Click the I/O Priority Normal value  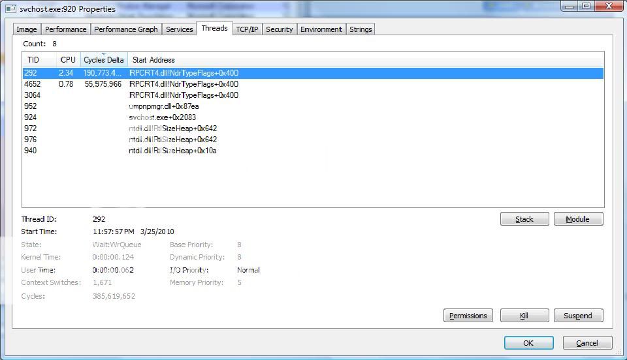[248, 270]
